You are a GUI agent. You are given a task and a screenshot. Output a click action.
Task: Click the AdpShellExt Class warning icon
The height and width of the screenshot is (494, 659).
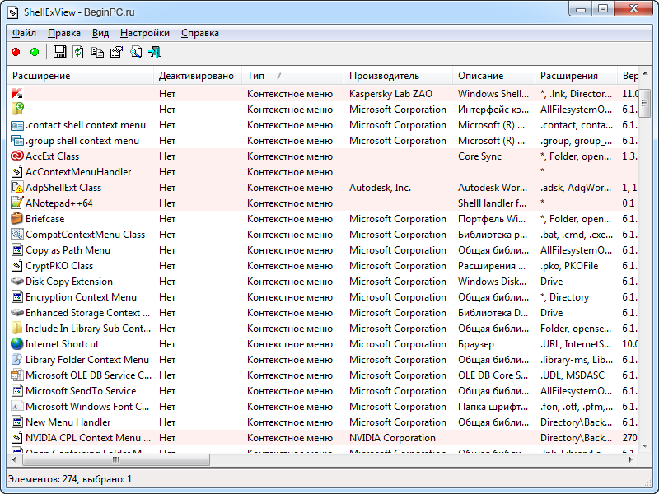point(17,188)
